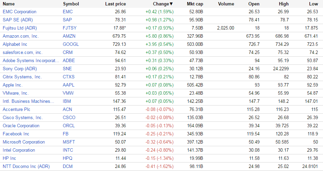Sort by the High column header

283,4
